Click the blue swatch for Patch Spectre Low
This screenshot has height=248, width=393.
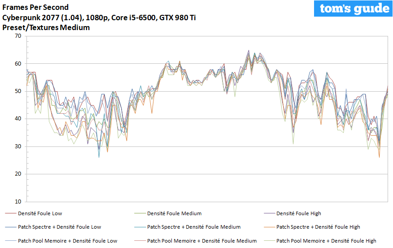pyautogui.click(x=10, y=227)
